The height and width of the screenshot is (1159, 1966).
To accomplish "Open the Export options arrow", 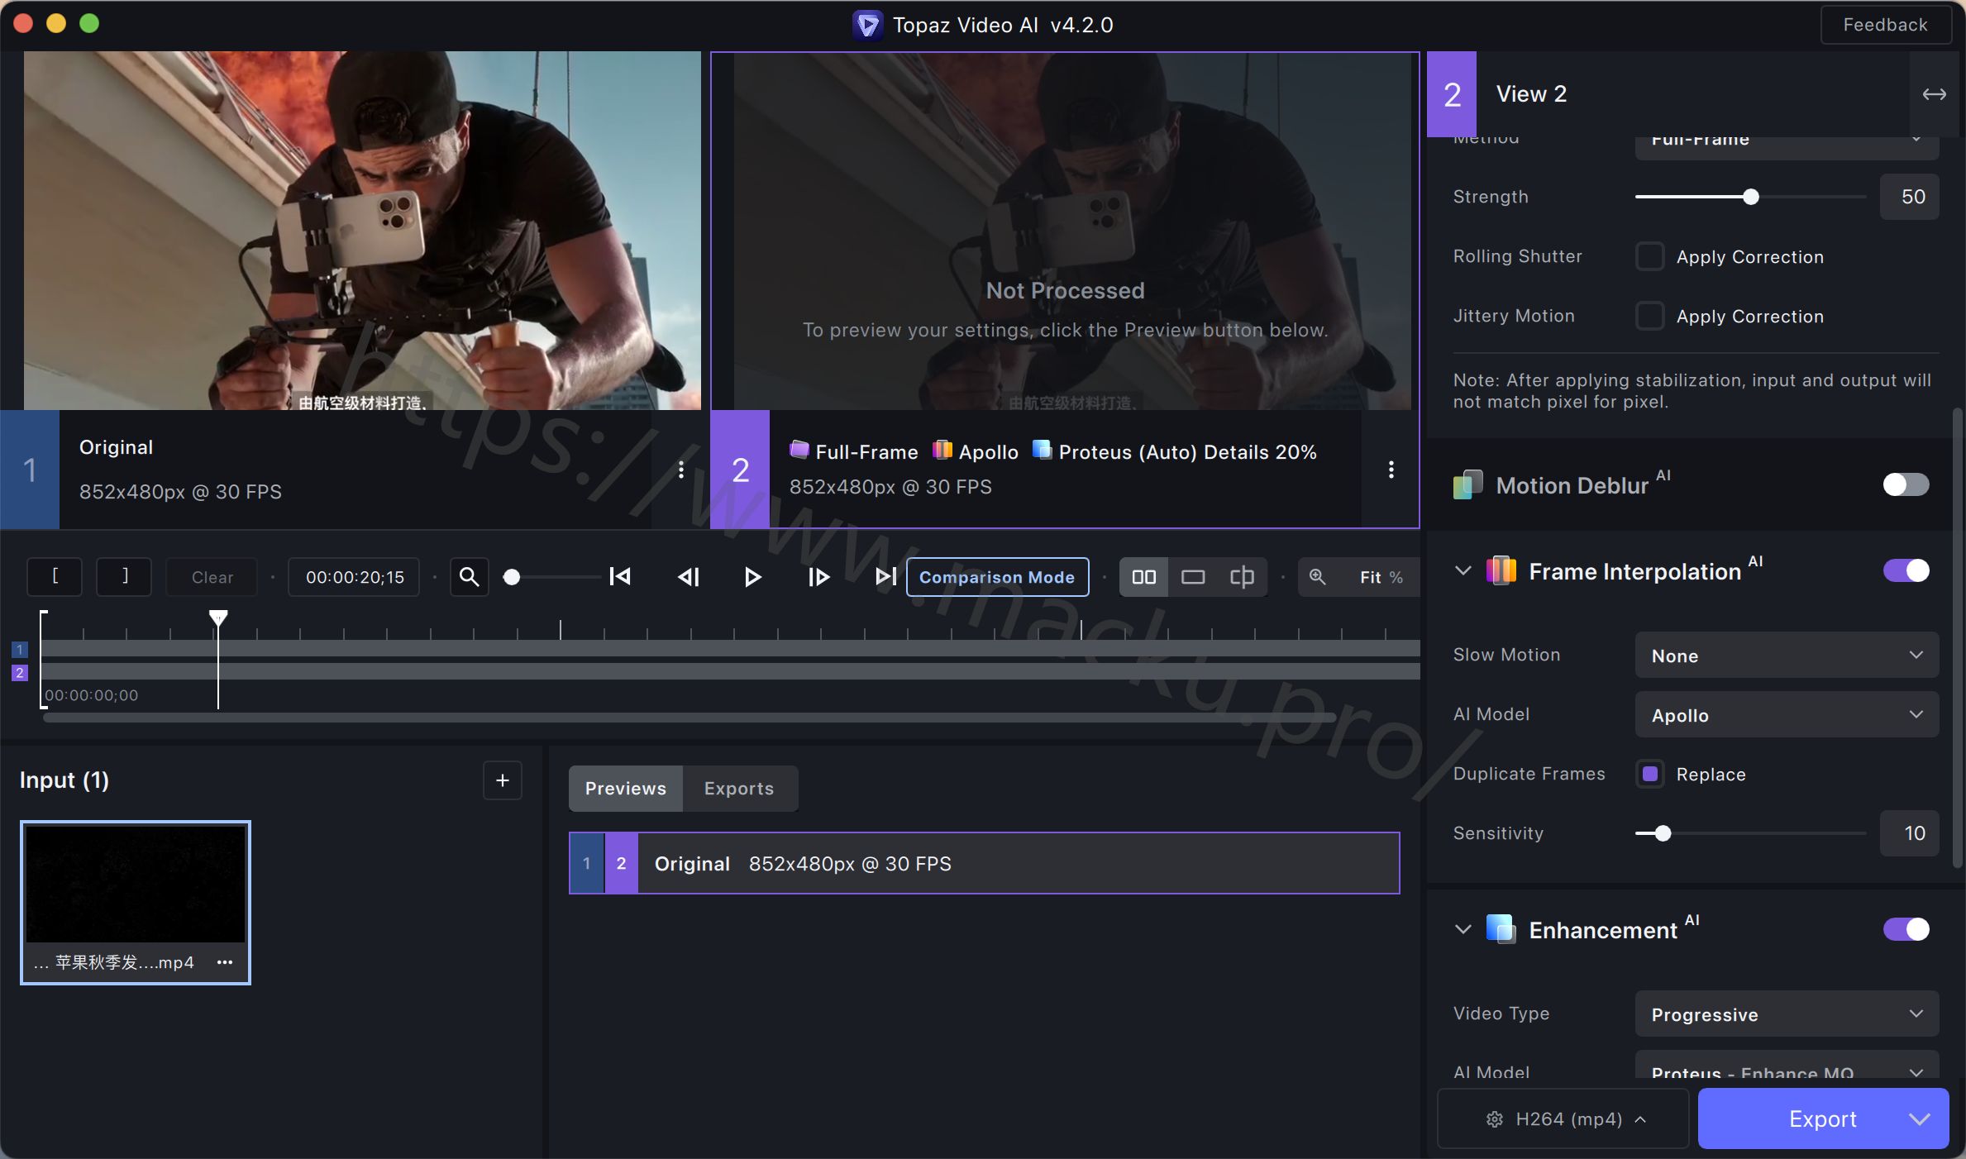I will pyautogui.click(x=1919, y=1118).
